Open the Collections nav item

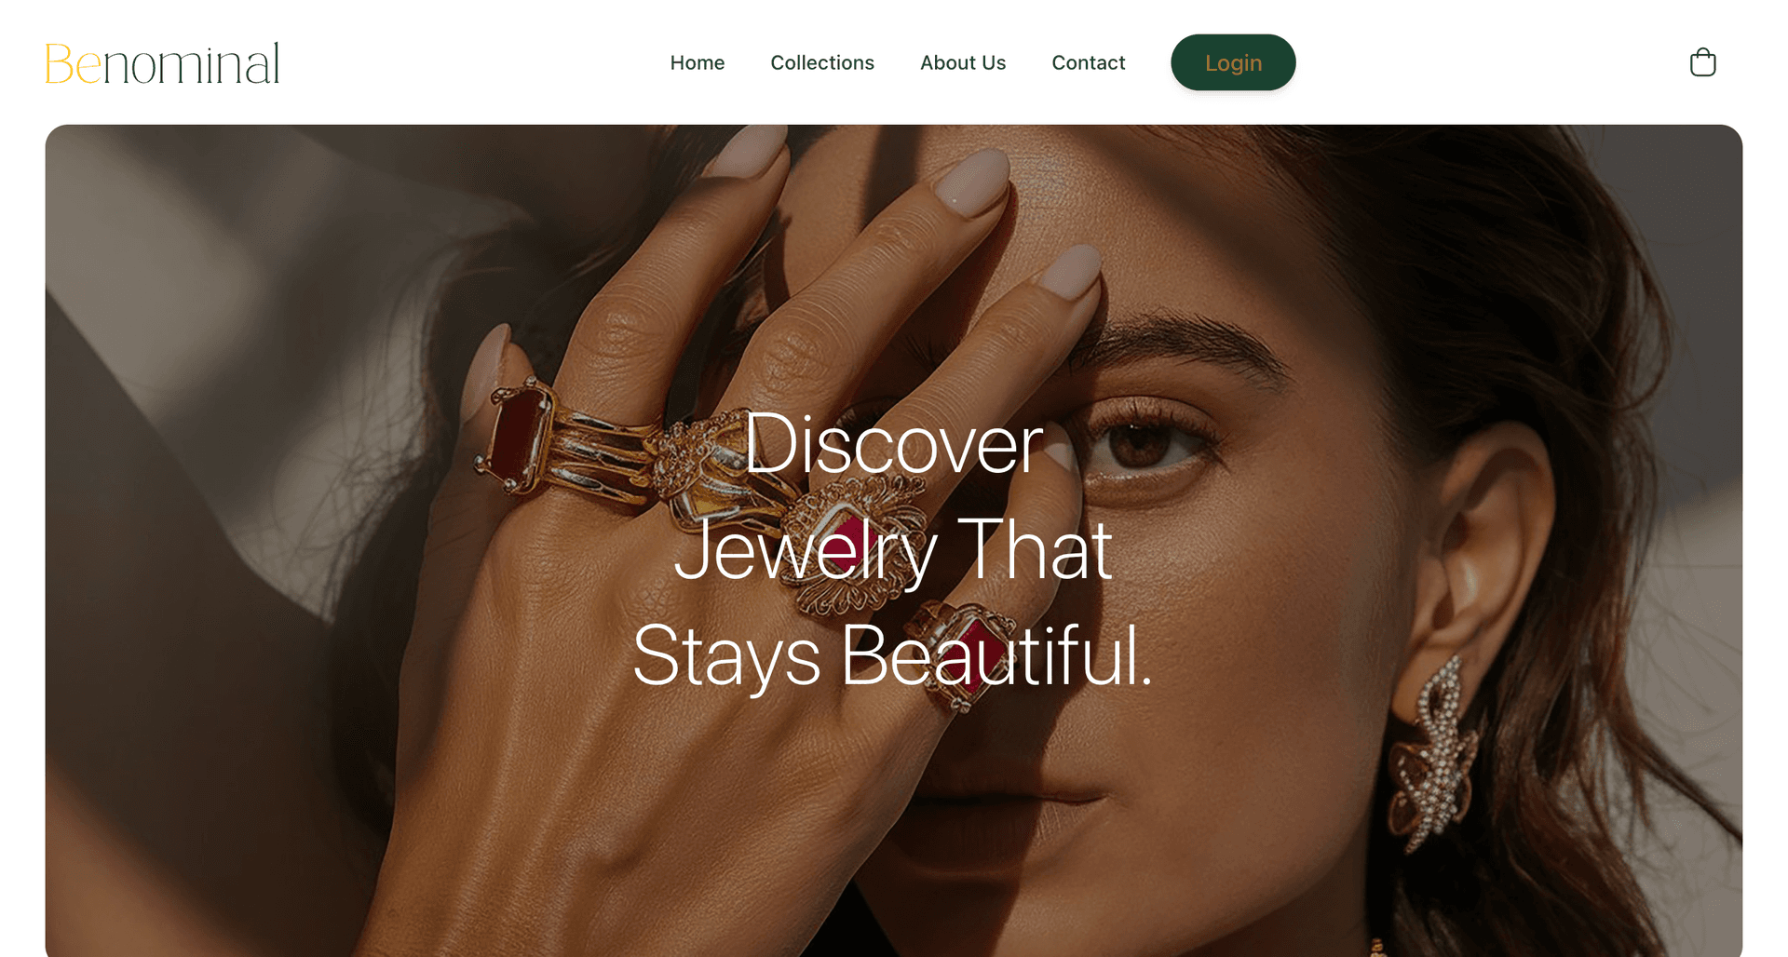(x=822, y=62)
